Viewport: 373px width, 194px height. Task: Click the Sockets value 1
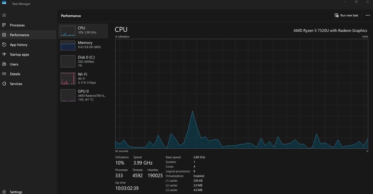(x=194, y=162)
